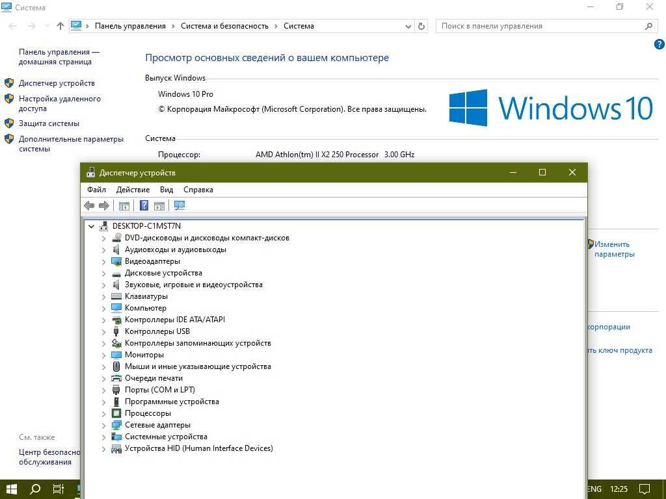
Task: Click the Дисковые устройства disk icon
Action: (116, 274)
